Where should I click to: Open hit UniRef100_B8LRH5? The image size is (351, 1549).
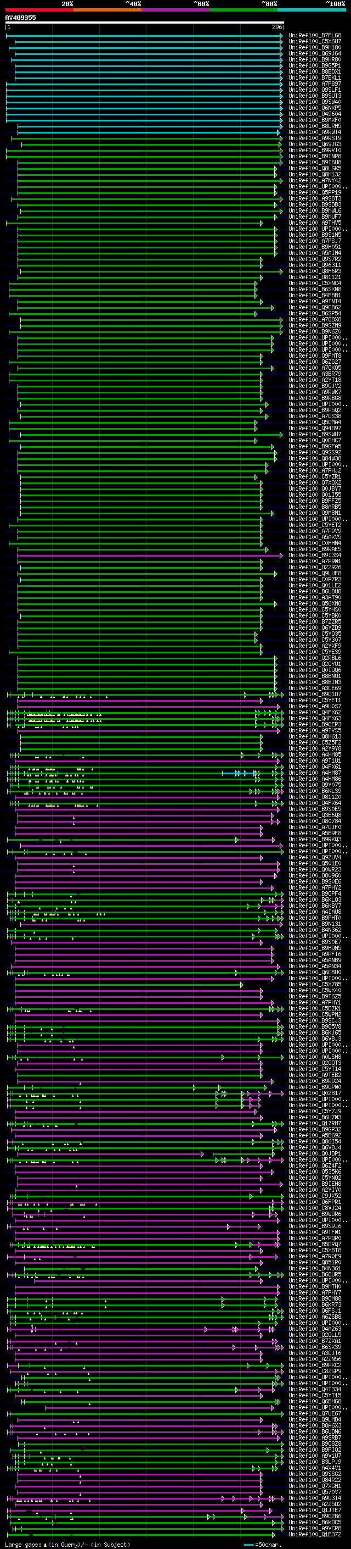click(x=314, y=126)
